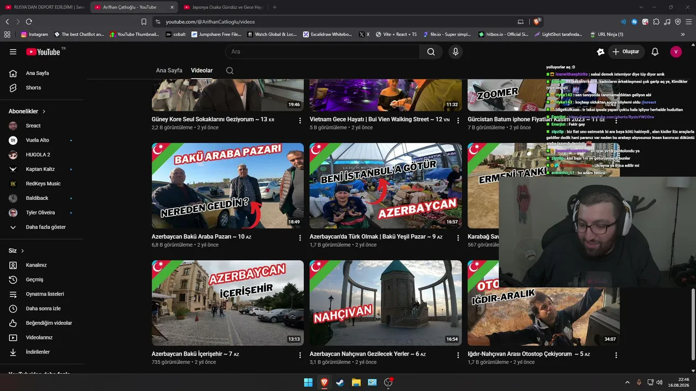Click the search magnifier button
Screen dimensions: 696x391
(431, 52)
